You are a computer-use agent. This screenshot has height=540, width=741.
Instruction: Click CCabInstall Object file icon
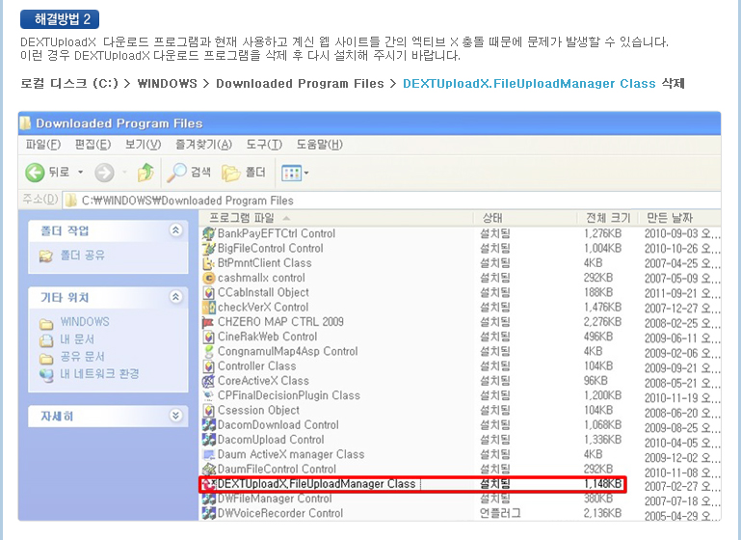(208, 292)
